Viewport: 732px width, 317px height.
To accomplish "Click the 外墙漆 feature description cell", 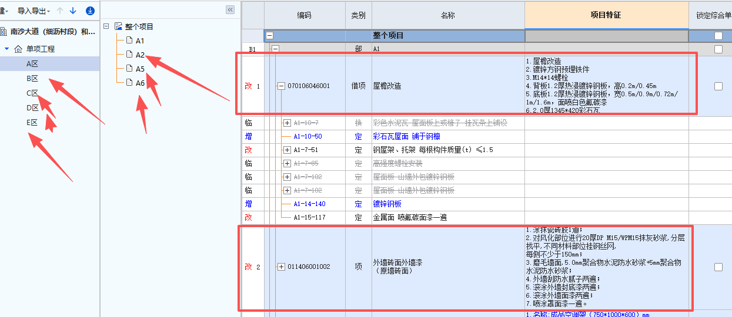I will [606, 267].
